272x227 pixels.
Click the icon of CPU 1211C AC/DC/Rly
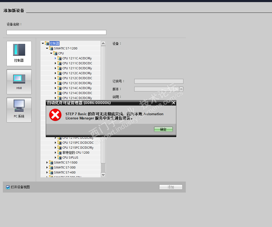[x=60, y=58]
